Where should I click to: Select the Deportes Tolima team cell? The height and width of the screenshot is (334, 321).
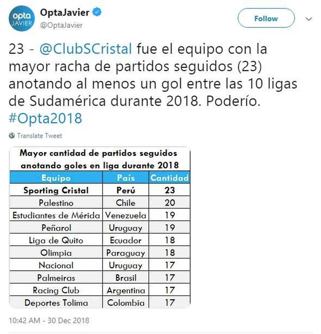point(56,303)
